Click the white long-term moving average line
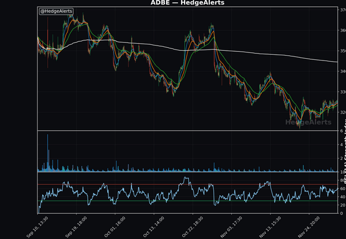The width and height of the screenshot is (346, 239). coord(259,55)
